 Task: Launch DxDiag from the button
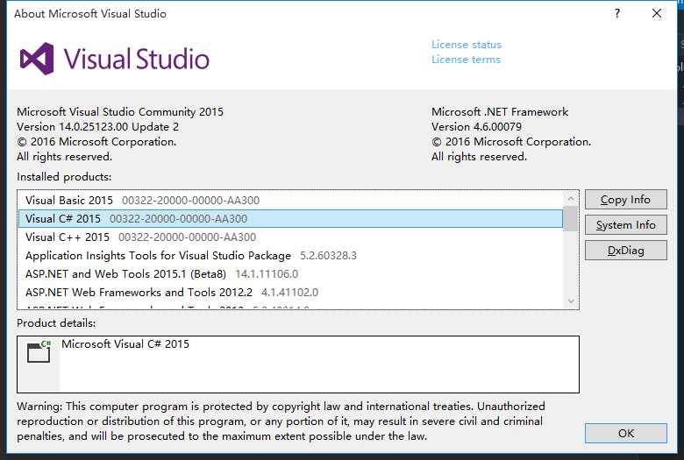625,251
